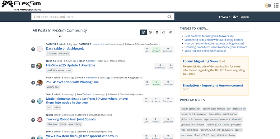Open Emulation - Important Announcement
Image resolution: width=280 pixels, height=139 pixels.
(213, 85)
